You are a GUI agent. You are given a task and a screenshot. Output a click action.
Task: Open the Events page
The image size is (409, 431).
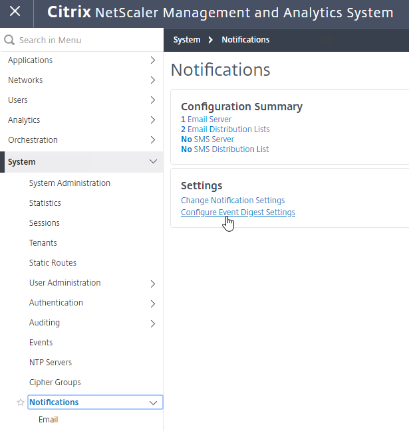[x=41, y=343]
